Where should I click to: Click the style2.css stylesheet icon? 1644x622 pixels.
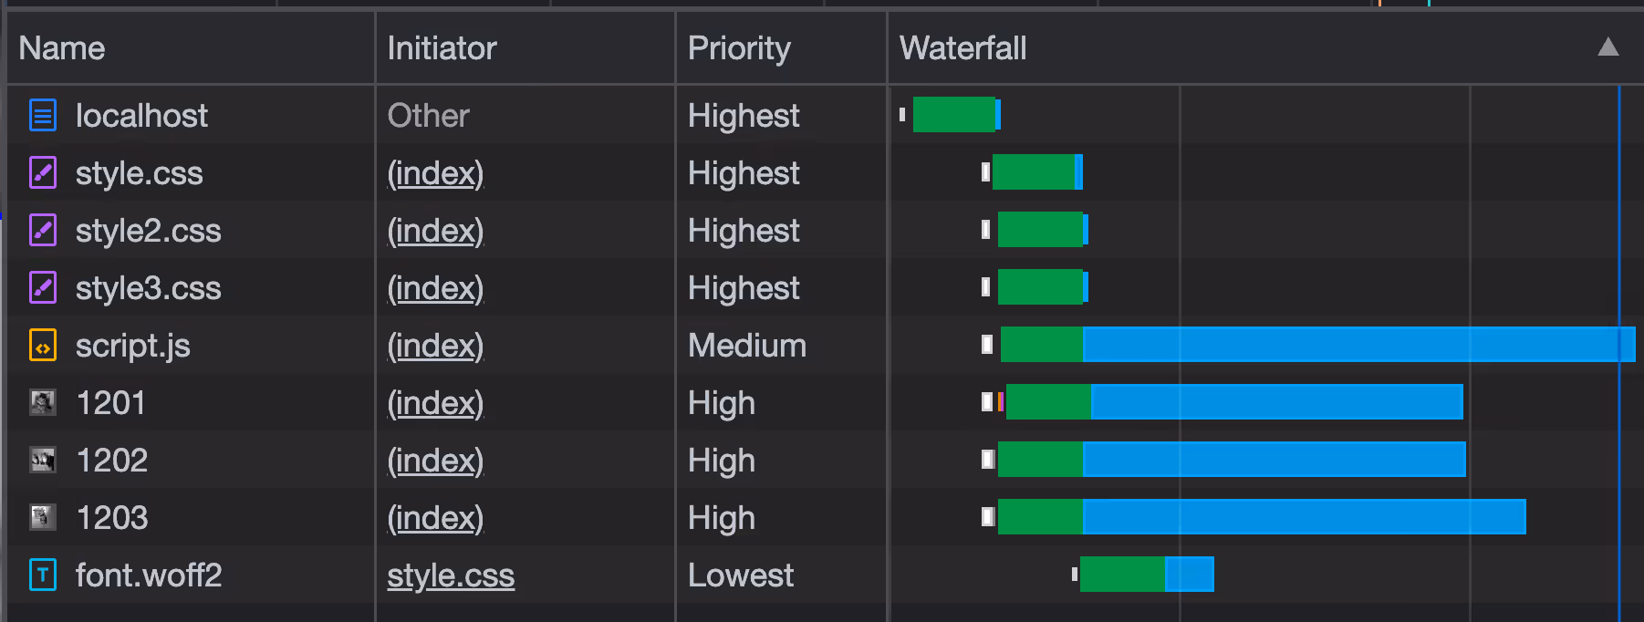(43, 231)
